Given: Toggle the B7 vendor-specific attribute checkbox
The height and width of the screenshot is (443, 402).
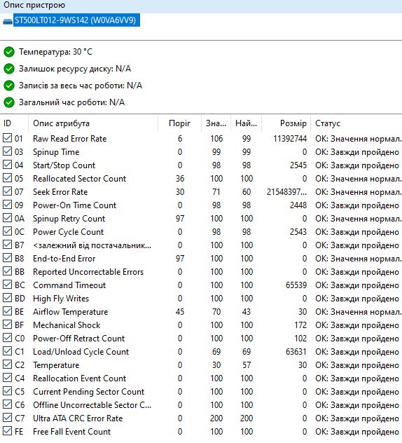Looking at the screenshot, I should [x=7, y=245].
